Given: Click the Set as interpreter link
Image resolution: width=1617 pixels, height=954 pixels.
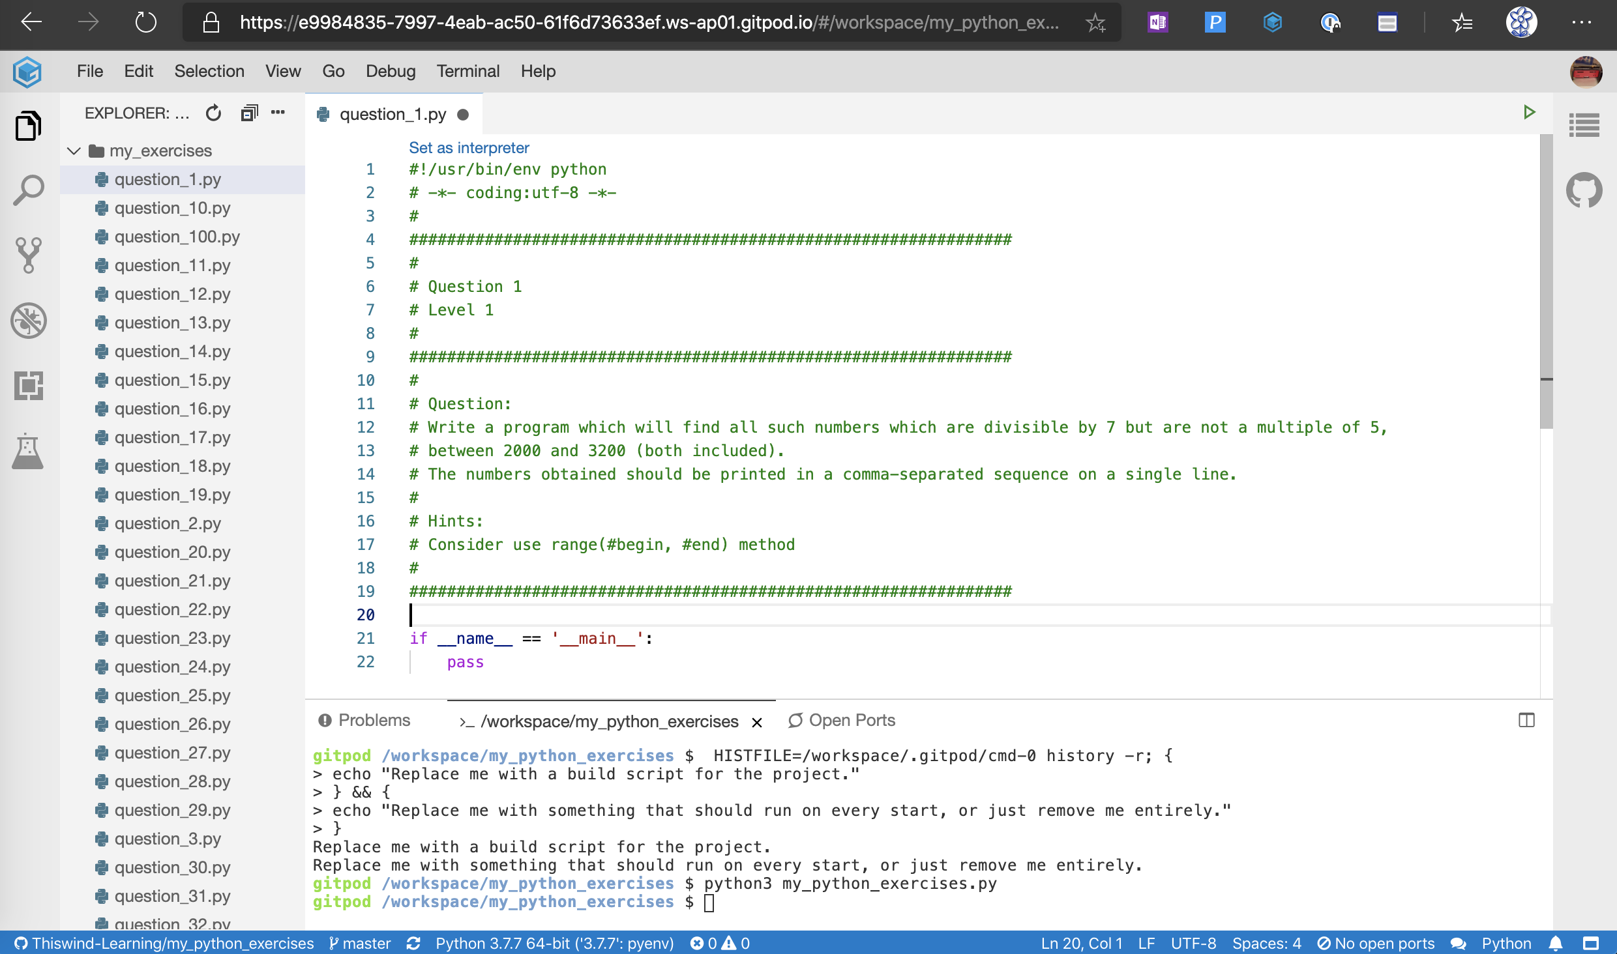Looking at the screenshot, I should click(x=469, y=148).
